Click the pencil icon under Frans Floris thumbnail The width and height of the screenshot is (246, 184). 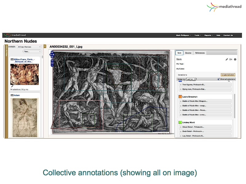click(12, 86)
